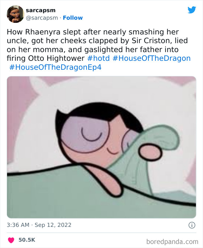Click the footer bar containing the like count
Image resolution: width=203 pixels, height=248 pixels.
(x=101, y=240)
